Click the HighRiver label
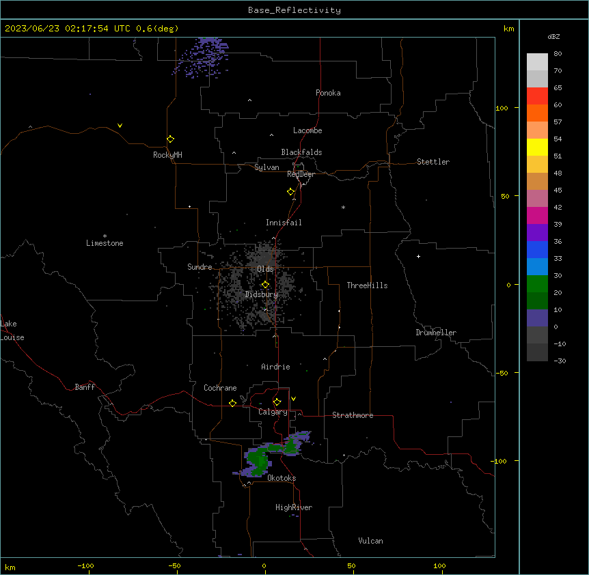Image resolution: width=589 pixels, height=575 pixels. coord(294,507)
